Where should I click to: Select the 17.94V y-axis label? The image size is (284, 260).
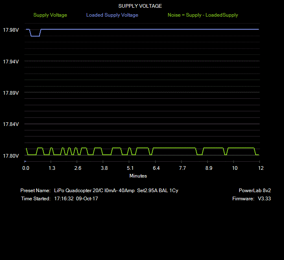[x=11, y=61]
